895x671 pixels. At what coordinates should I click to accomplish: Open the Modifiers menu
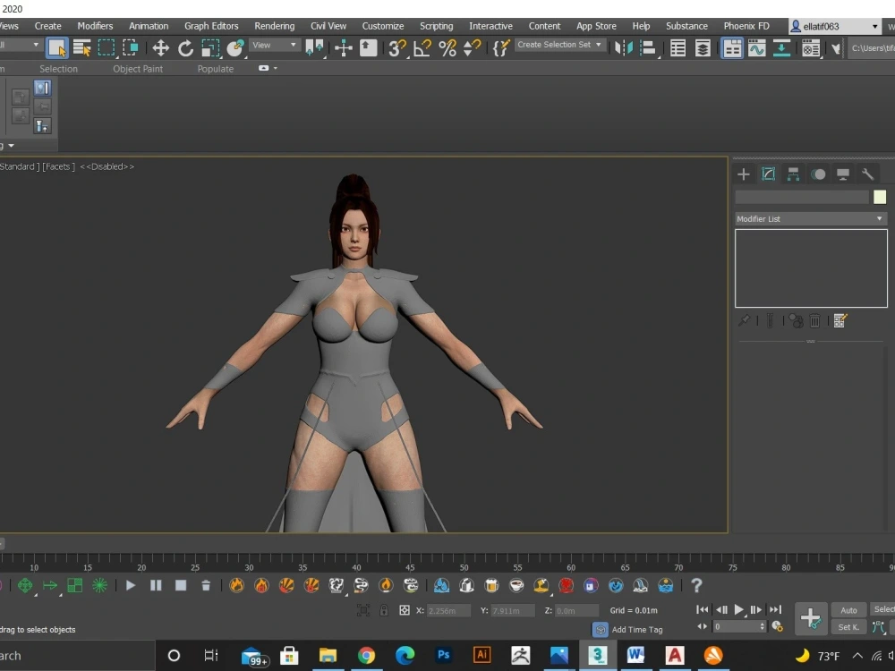click(x=96, y=26)
